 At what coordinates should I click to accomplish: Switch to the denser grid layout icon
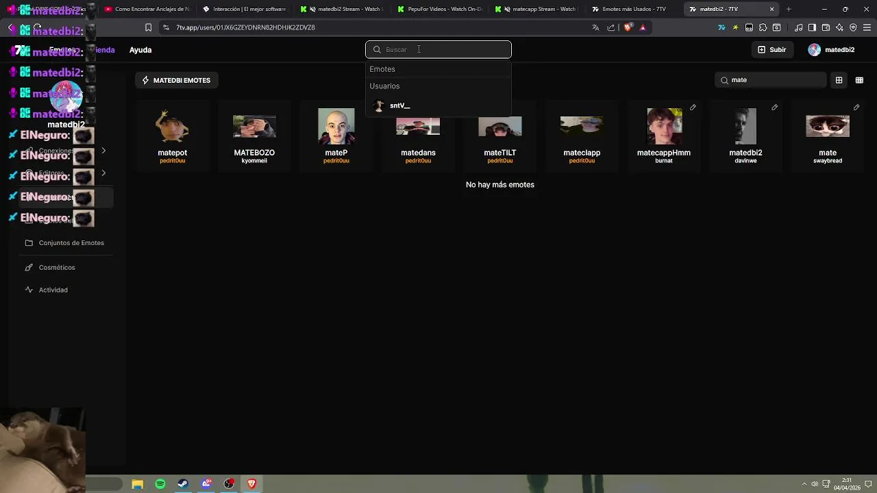(x=859, y=80)
